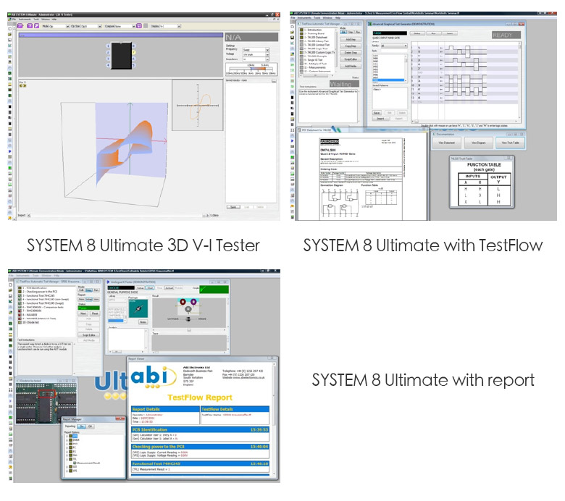The width and height of the screenshot is (565, 501).
Task: Click Script Editor in report TestFlow Manager
Action: (x=88, y=335)
